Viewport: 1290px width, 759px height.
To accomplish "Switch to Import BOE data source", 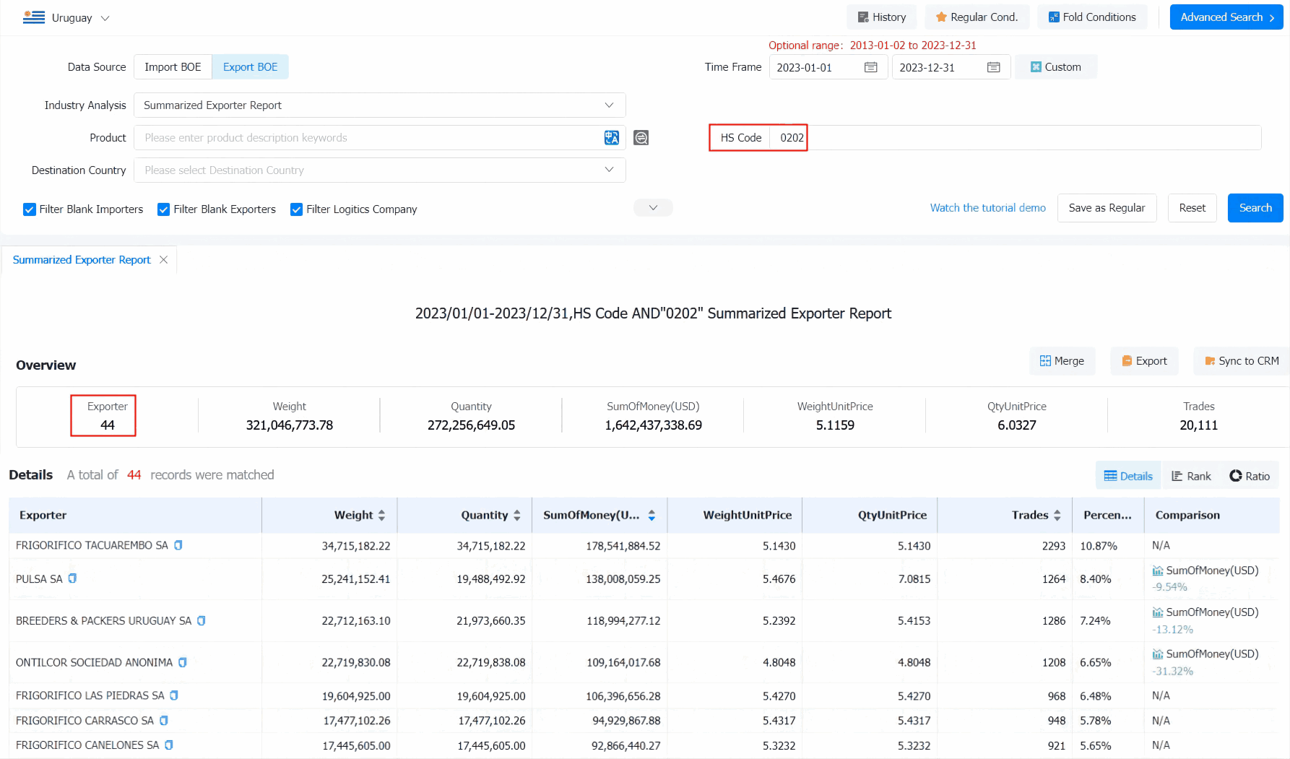I will click(173, 66).
